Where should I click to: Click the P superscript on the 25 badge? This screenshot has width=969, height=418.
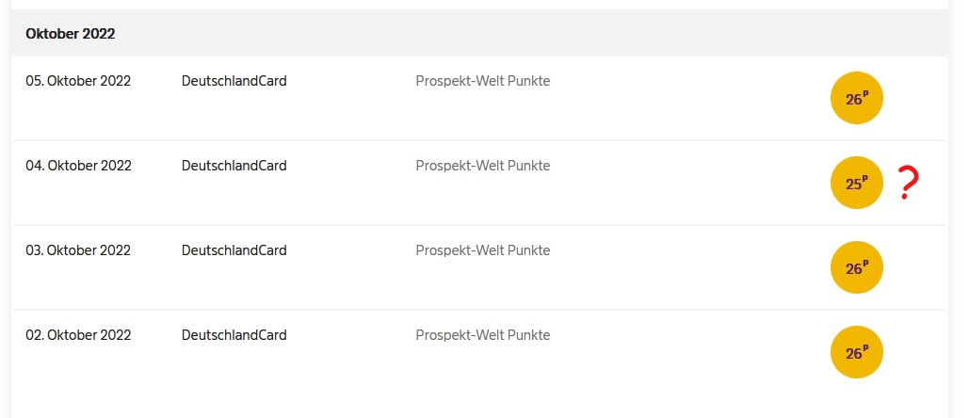tap(865, 179)
